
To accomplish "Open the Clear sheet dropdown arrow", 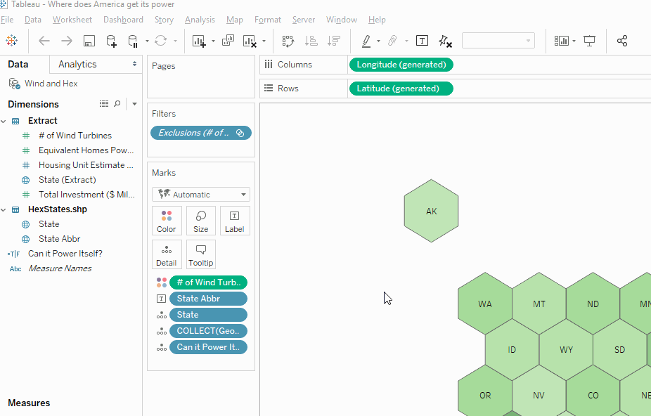I will (x=264, y=41).
